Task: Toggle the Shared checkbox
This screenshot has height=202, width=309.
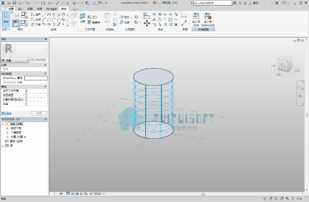Action: tap(26, 104)
